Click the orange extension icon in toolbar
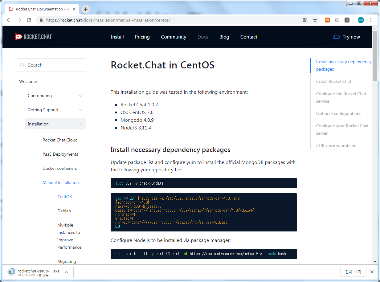 click(327, 20)
